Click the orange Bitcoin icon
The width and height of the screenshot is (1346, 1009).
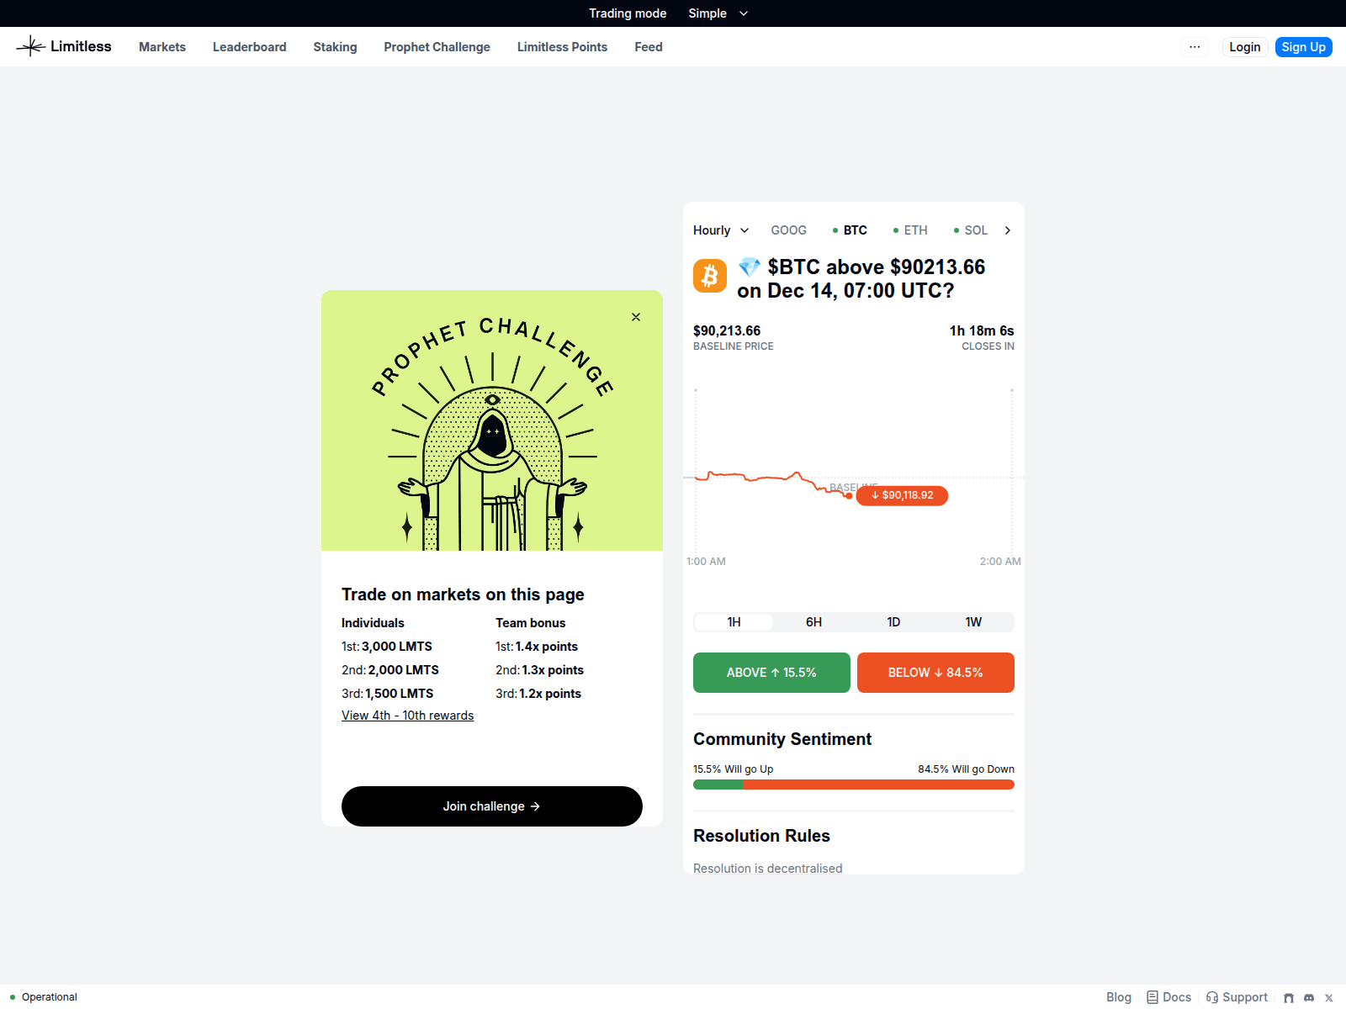(710, 276)
